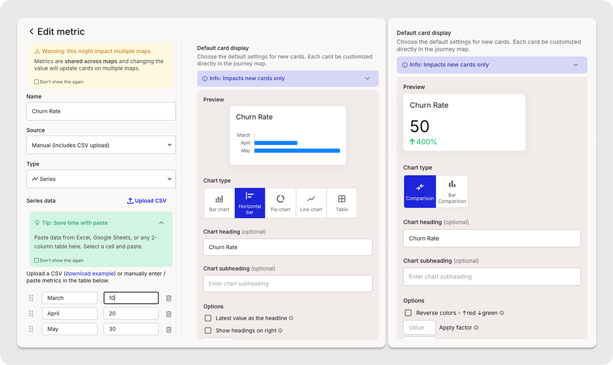Collapse the Save time with paste tip

tap(161, 223)
